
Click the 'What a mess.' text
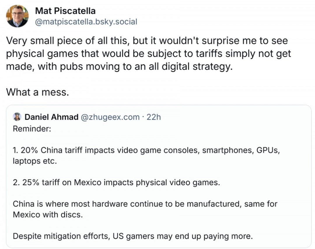(38, 92)
